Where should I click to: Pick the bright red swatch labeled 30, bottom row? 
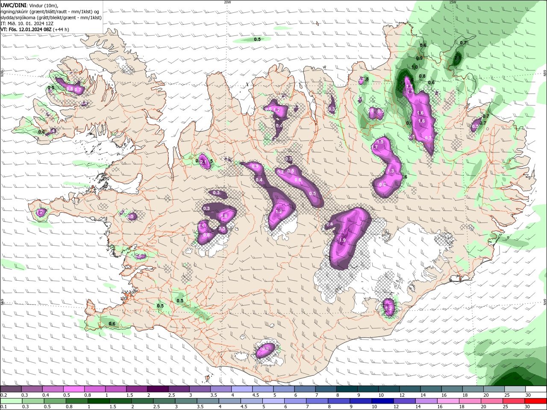click(x=536, y=401)
